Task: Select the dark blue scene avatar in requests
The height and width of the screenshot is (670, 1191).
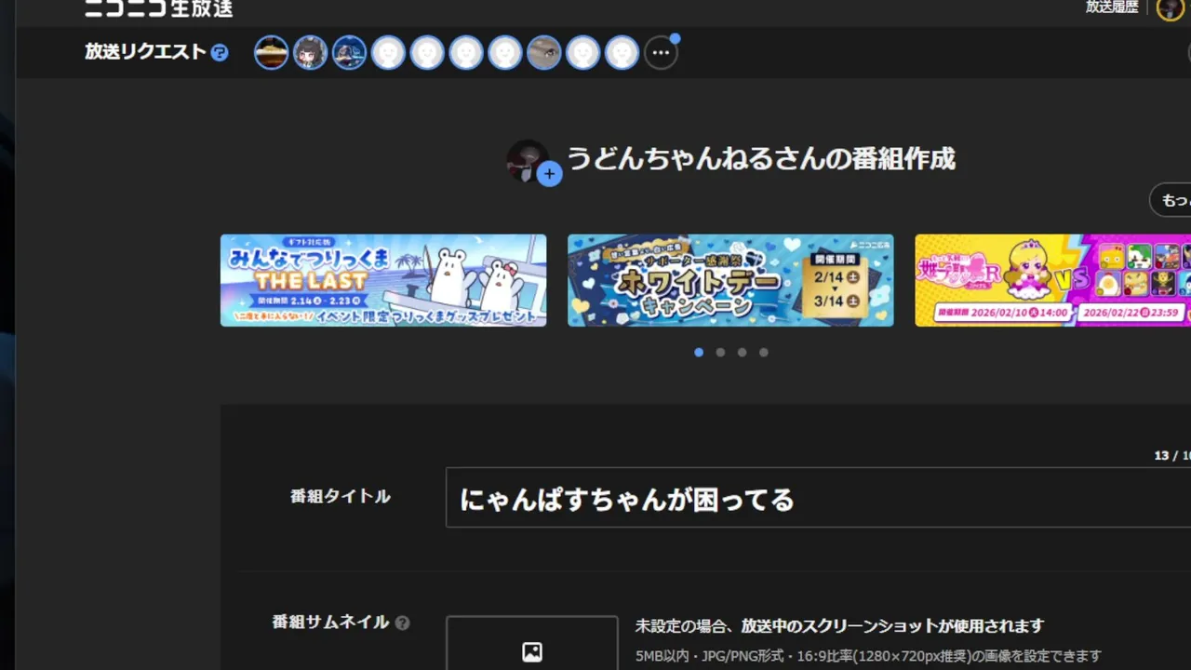Action: point(350,53)
